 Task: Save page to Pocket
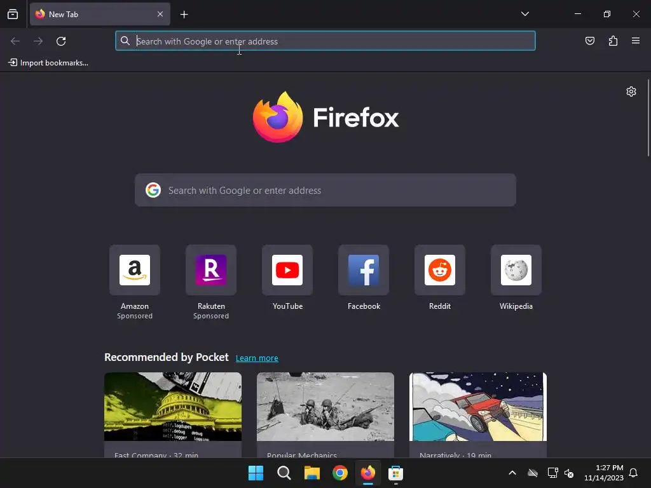tap(589, 41)
